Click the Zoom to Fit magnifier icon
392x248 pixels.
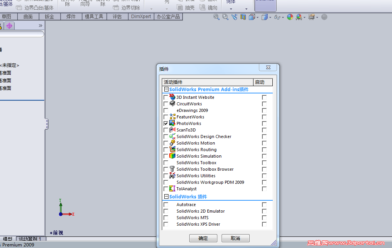tap(217, 17)
